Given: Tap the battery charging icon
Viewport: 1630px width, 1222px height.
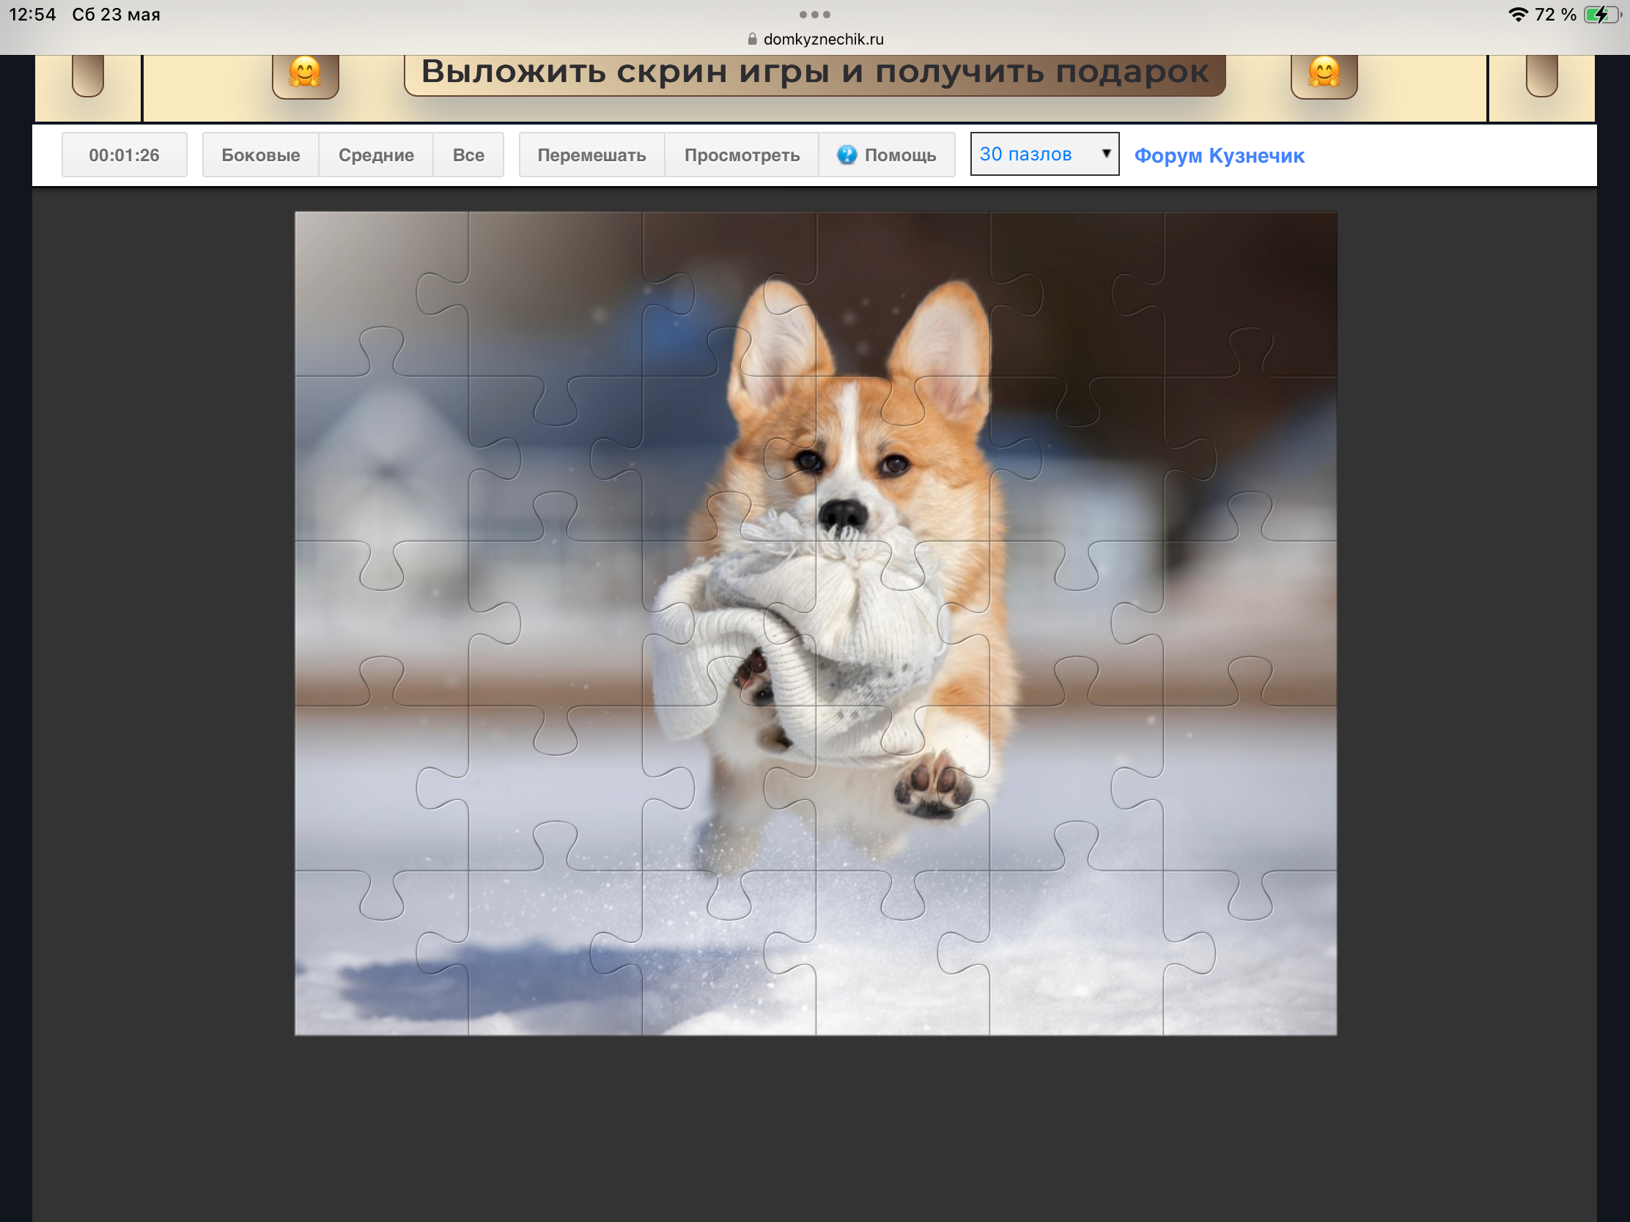Looking at the screenshot, I should (1600, 15).
